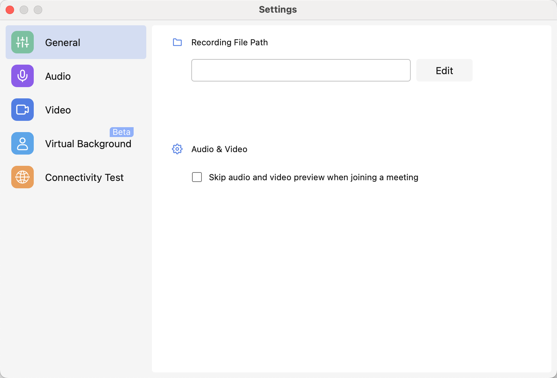Open the Video settings tab
The width and height of the screenshot is (557, 378).
point(58,110)
